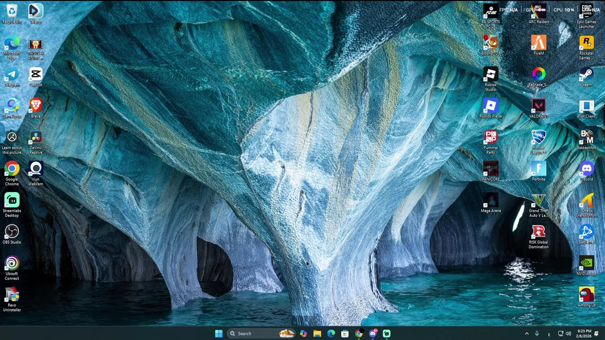
Task: Launch Rocket League desktop shortcut
Action: pos(538,143)
